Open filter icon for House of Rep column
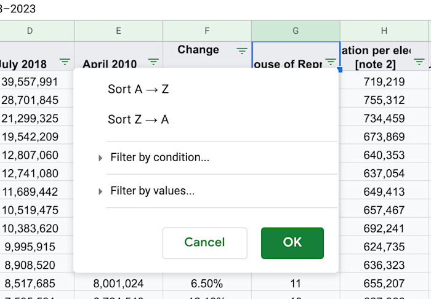 click(331, 62)
